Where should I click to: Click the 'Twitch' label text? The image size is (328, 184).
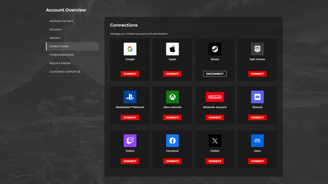coord(130,151)
